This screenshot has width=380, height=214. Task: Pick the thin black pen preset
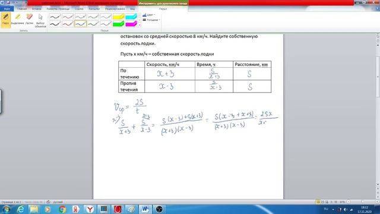[55, 17]
